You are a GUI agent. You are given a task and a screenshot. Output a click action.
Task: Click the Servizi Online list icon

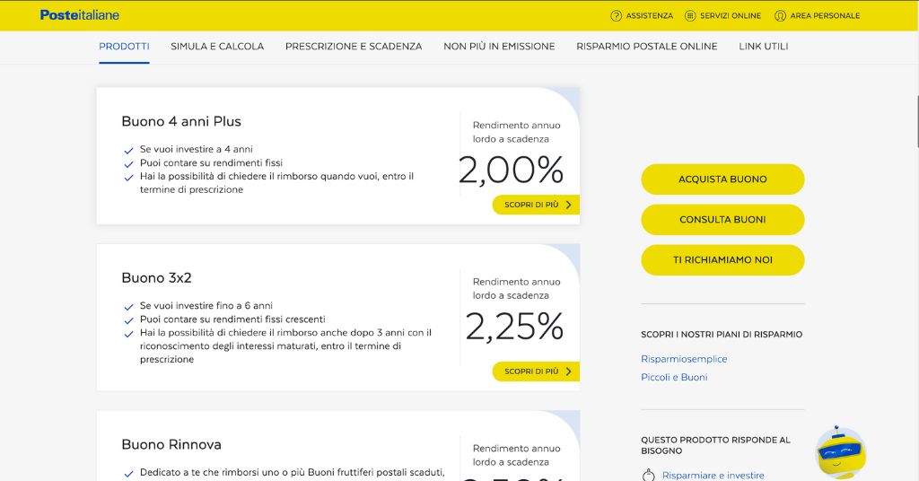coord(690,15)
